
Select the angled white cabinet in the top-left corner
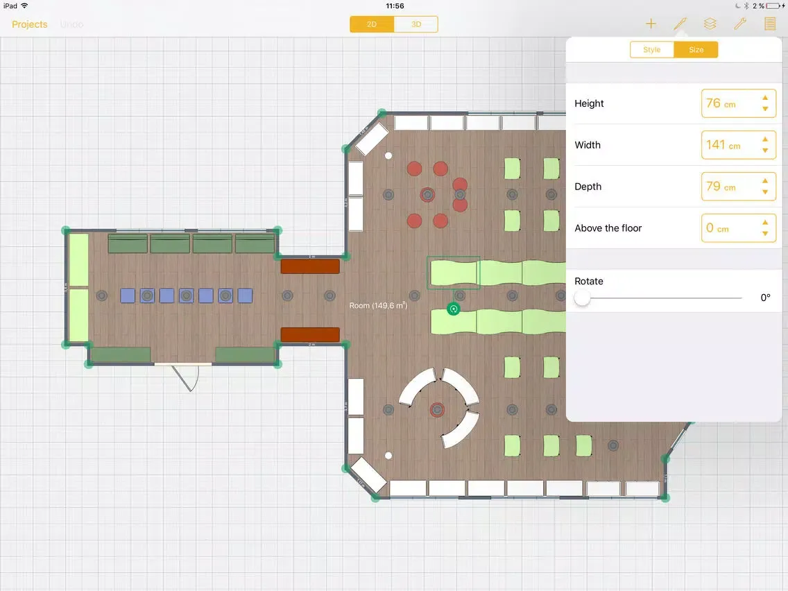tap(372, 139)
